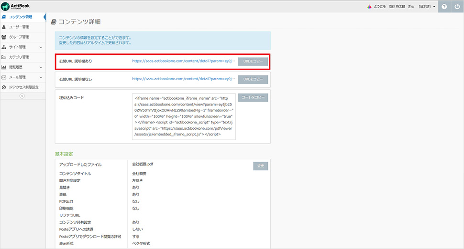Click the 会社概要.pdf file name
The height and width of the screenshot is (249, 464).
(143, 164)
